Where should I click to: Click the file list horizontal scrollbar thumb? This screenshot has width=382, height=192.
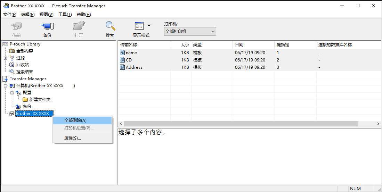coord(241,124)
